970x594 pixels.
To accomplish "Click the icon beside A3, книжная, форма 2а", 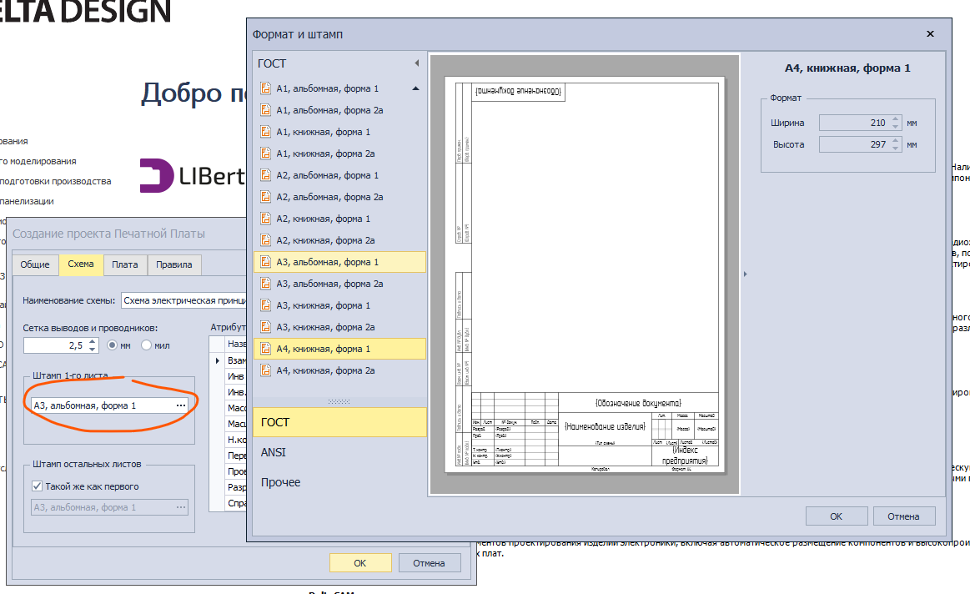I will 266,327.
